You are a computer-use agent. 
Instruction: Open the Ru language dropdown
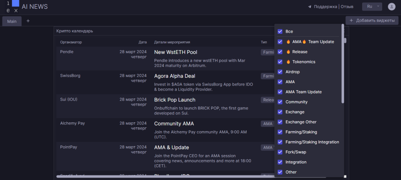tap(372, 7)
